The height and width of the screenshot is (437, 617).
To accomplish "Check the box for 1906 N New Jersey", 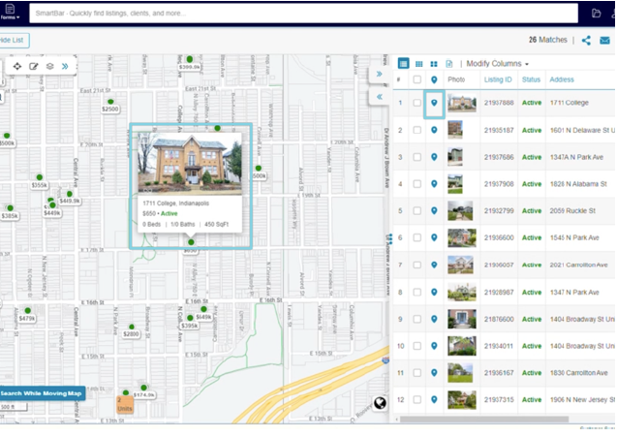I will pyautogui.click(x=417, y=399).
